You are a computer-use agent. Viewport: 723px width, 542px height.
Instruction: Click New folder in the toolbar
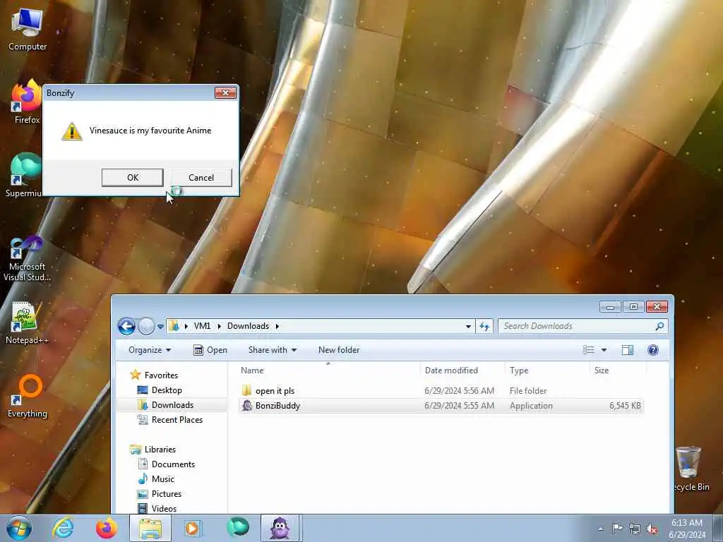(x=339, y=350)
